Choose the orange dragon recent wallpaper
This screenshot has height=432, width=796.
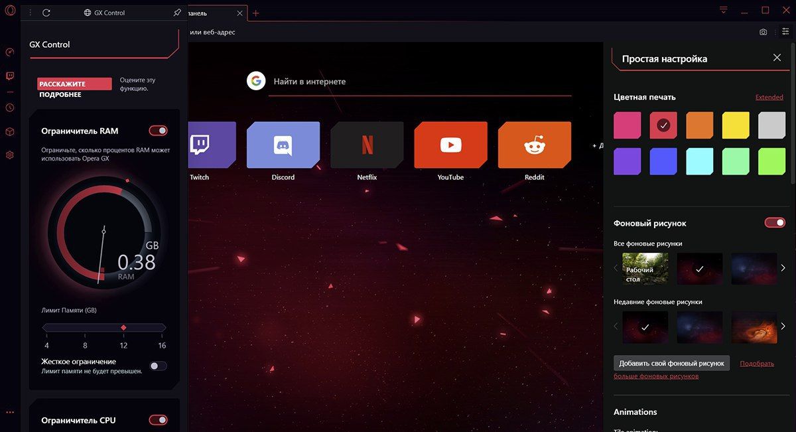point(754,327)
